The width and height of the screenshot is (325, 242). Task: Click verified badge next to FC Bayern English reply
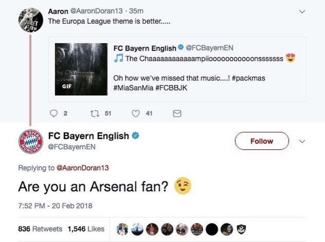136,136
